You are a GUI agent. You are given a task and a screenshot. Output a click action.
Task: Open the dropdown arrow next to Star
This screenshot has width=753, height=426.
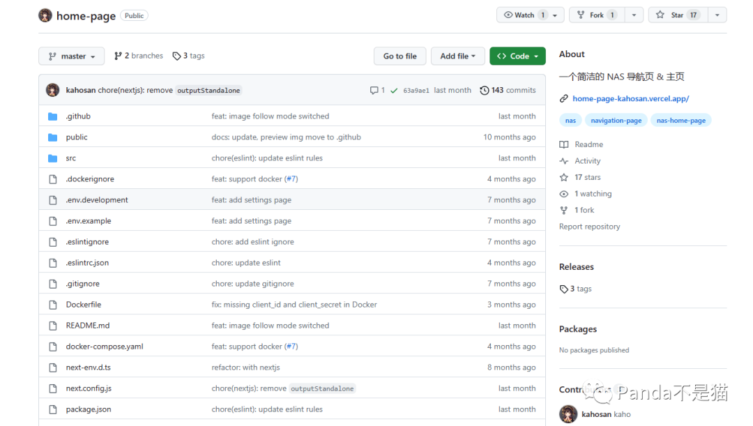(717, 15)
